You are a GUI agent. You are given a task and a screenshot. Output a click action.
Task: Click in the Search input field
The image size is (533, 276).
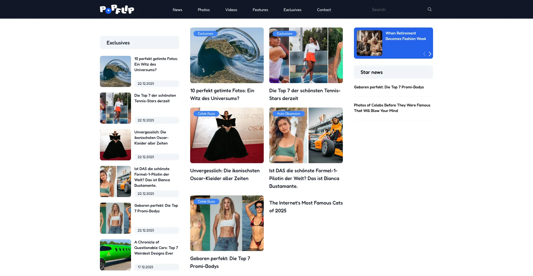click(397, 10)
